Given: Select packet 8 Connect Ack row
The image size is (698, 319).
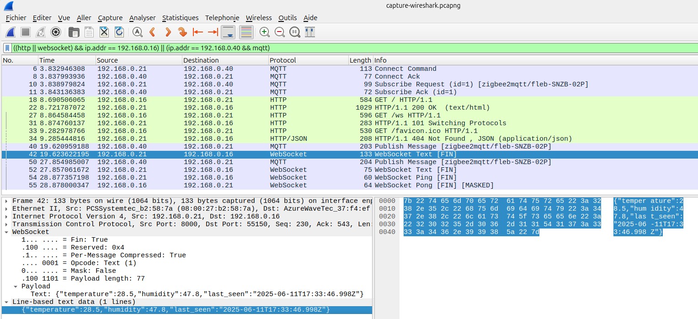Looking at the screenshot, I should [x=350, y=76].
